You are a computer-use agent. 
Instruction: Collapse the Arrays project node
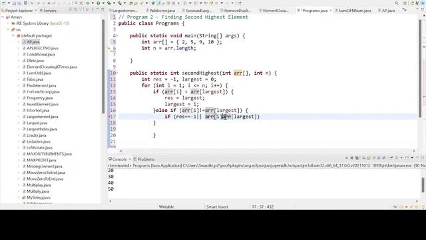3,17
